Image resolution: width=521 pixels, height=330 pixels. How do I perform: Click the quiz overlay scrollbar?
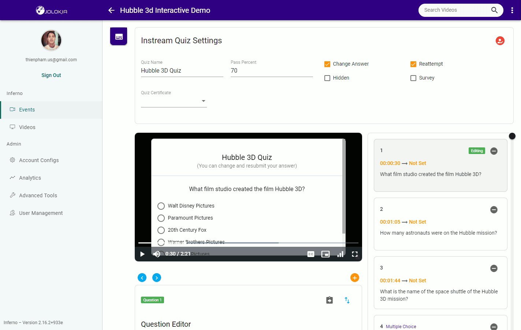tap(343, 186)
